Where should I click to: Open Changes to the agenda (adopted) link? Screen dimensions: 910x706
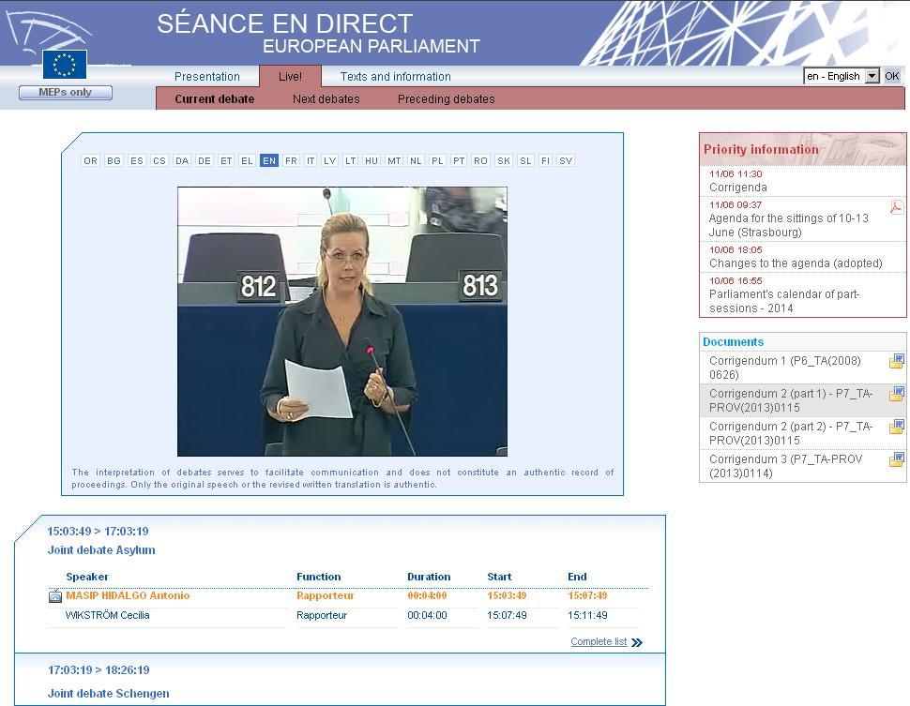point(795,263)
